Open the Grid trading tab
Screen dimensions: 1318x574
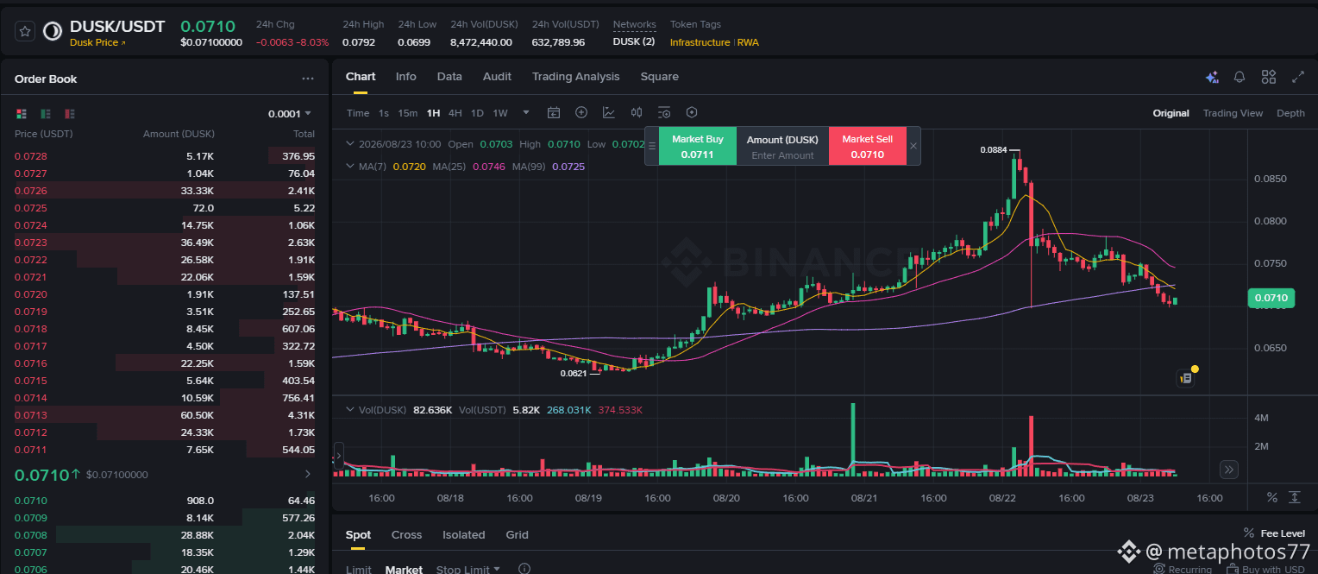517,534
